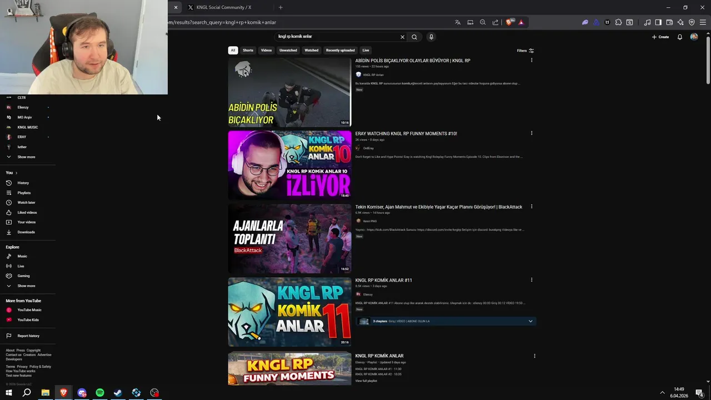711x400 pixels.
Task: Open the browser hamburger menu
Action: click(x=703, y=22)
